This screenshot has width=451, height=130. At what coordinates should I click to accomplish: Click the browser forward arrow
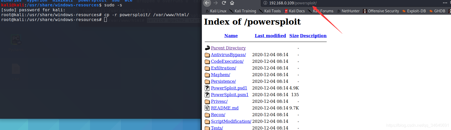(x=216, y=3)
